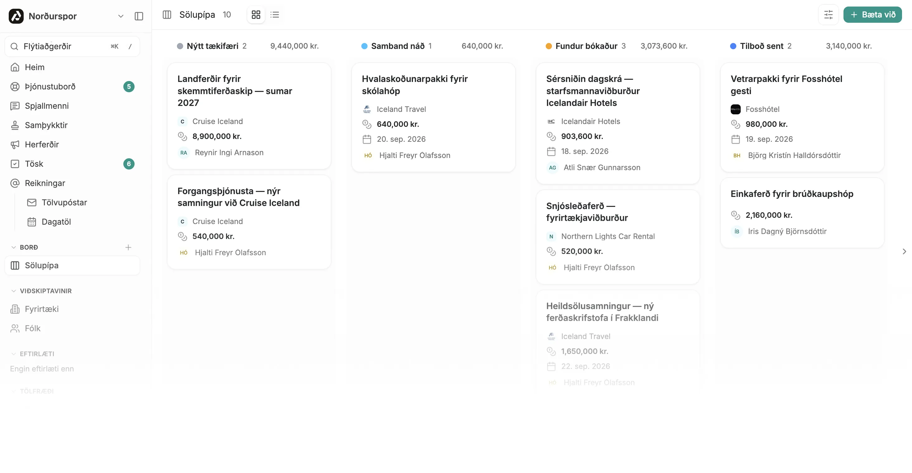912x473 pixels.
Task: Open Spjallmenni in the sidebar
Action: [x=72, y=106]
